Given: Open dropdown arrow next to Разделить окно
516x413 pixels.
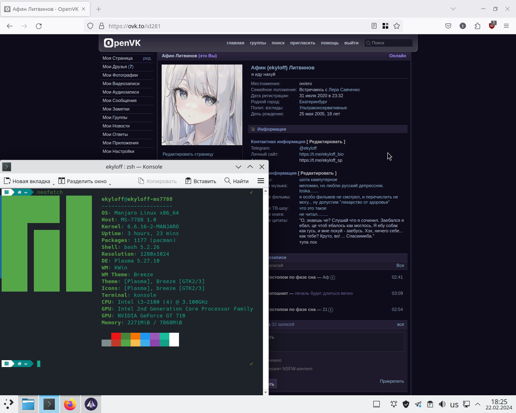Looking at the screenshot, I should click(110, 184).
